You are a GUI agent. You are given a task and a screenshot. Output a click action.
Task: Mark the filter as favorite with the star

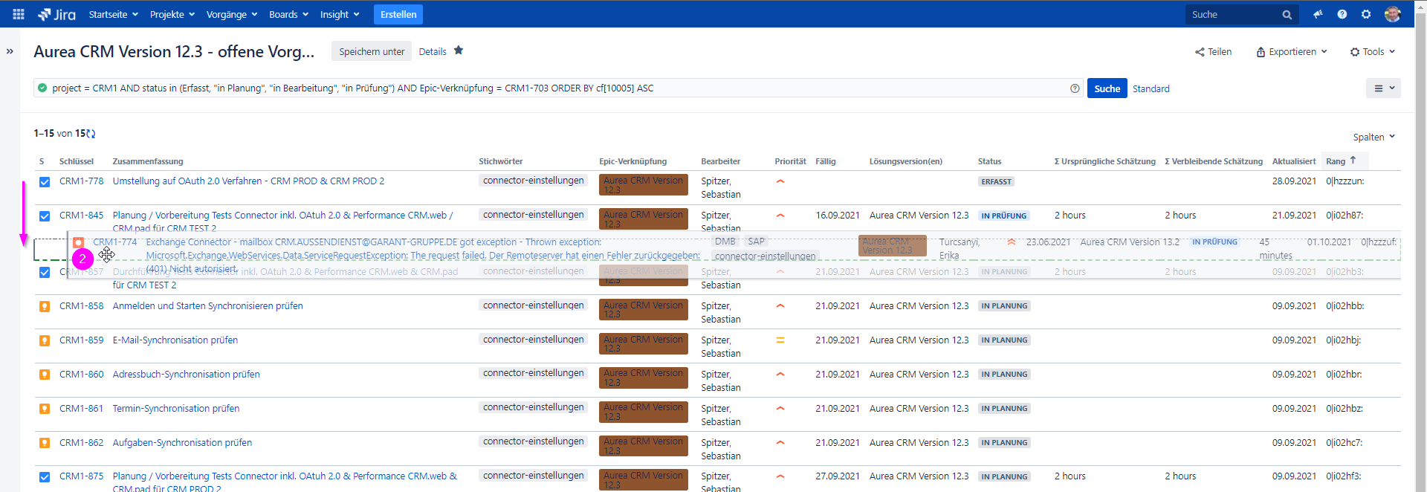(x=459, y=51)
